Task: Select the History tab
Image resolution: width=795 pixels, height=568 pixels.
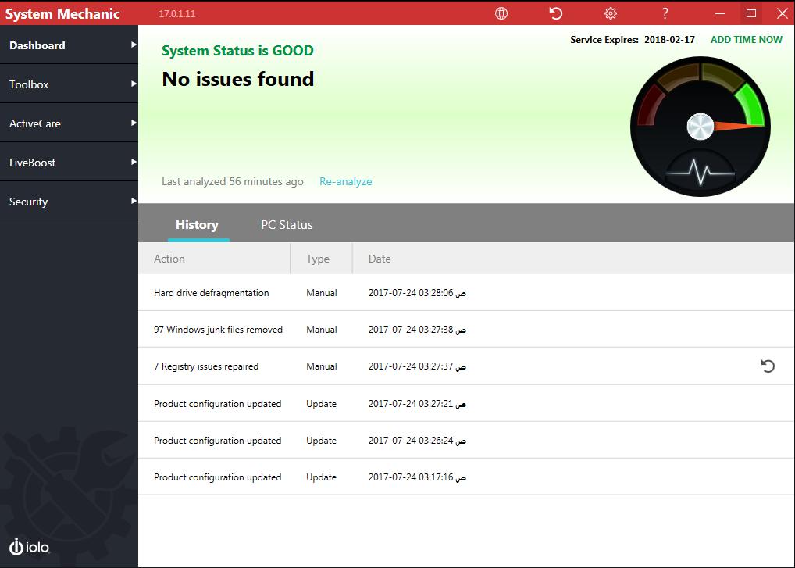Action: (197, 224)
